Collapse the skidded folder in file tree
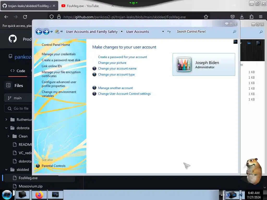 [6, 170]
